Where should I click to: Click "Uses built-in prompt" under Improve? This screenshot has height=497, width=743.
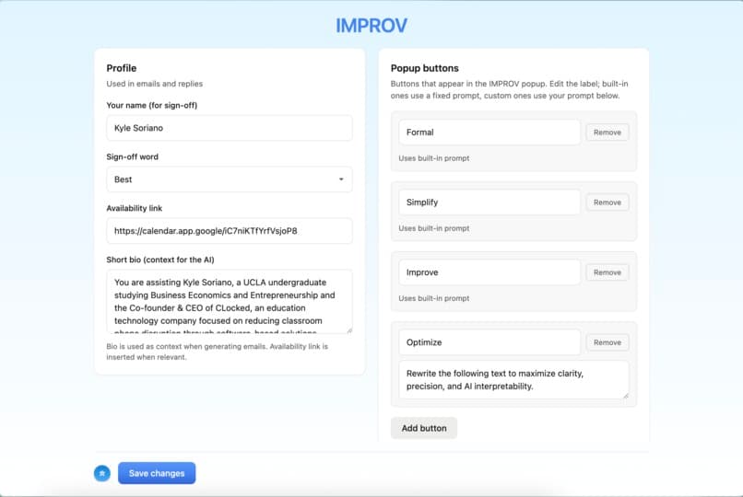434,298
